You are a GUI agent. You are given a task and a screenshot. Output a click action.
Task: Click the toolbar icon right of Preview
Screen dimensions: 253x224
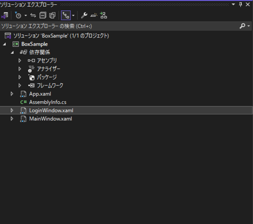pyautogui.click(x=103, y=15)
